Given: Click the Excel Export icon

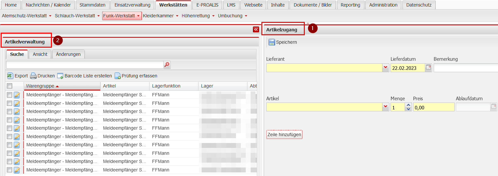Looking at the screenshot, I should 10,76.
